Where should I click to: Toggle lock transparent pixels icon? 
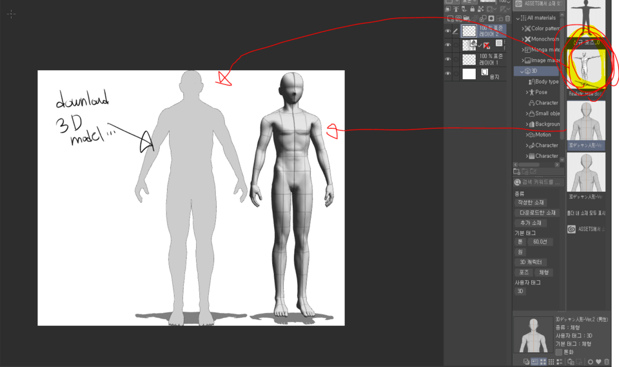(480, 9)
